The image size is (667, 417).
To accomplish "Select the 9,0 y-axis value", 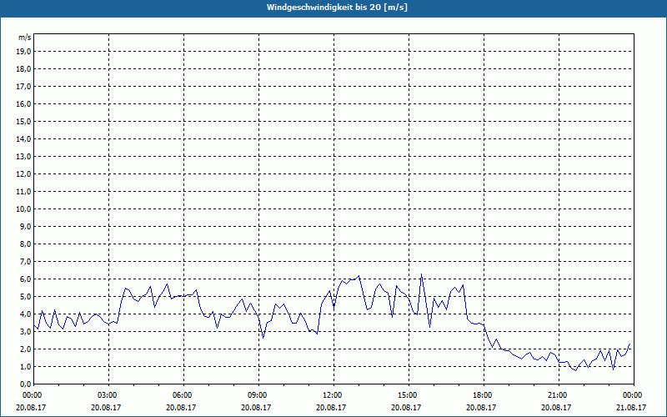I will click(x=25, y=226).
